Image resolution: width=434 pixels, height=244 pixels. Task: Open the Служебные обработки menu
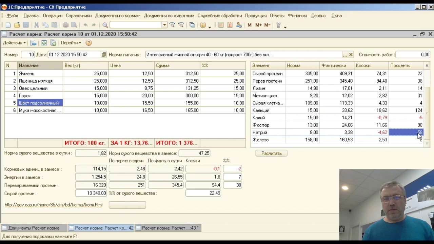(220, 16)
